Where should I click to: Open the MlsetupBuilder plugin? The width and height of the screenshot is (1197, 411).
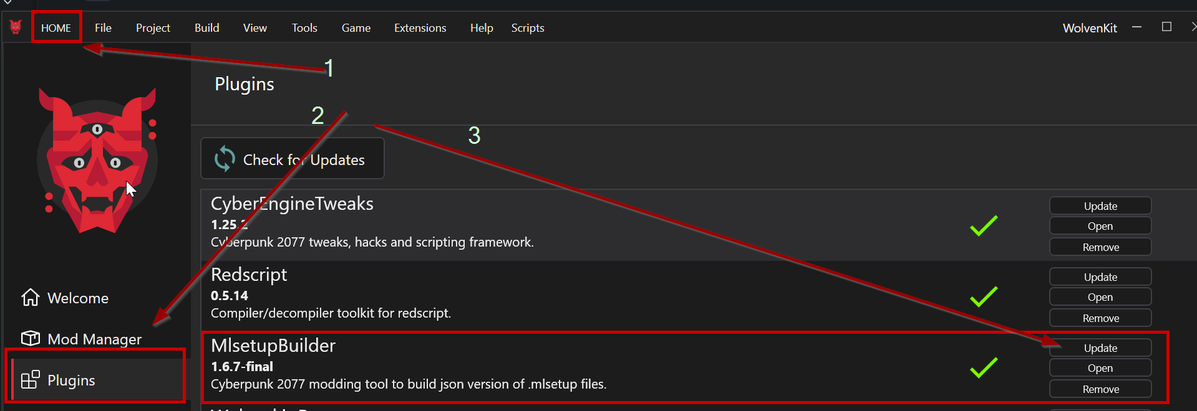pos(1100,368)
